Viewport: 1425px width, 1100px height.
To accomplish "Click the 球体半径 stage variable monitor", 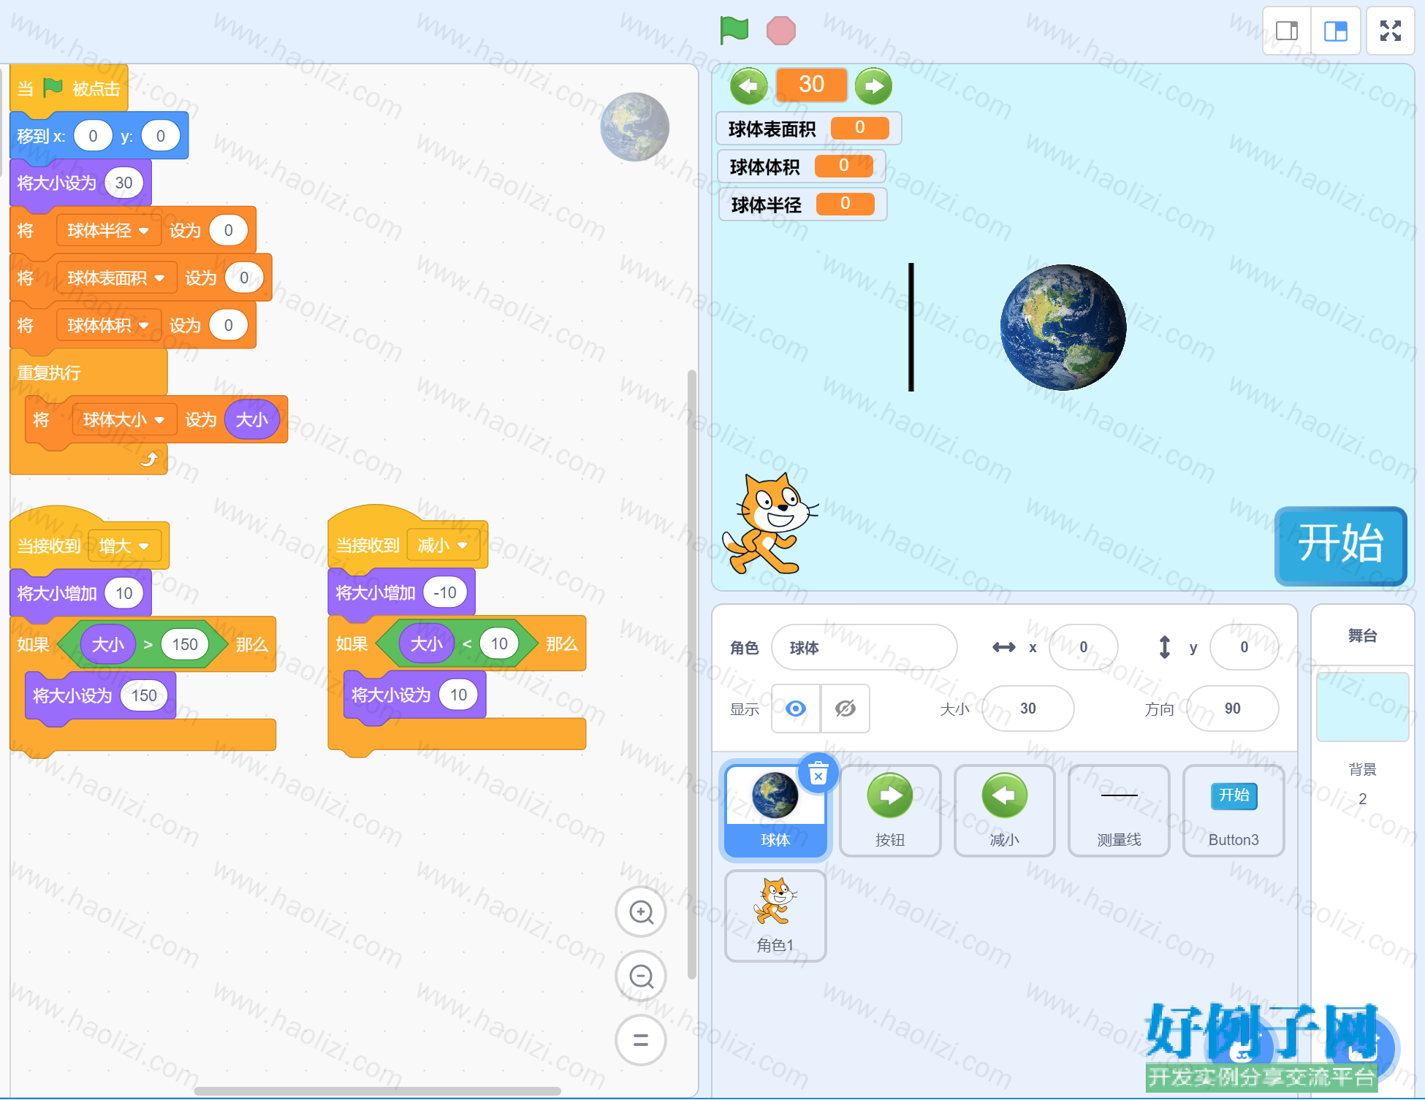I will [x=802, y=205].
